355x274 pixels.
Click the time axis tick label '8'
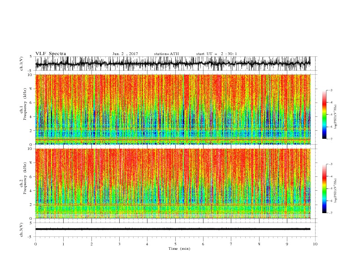pos(259,244)
